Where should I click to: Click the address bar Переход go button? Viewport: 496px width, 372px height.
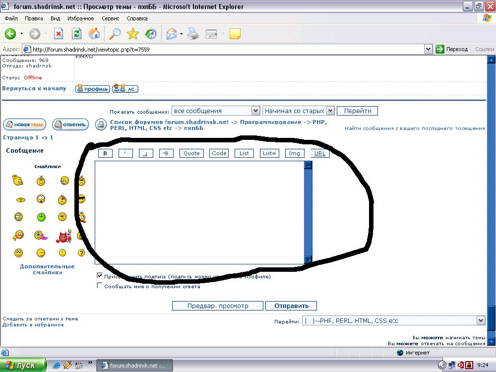tap(452, 49)
